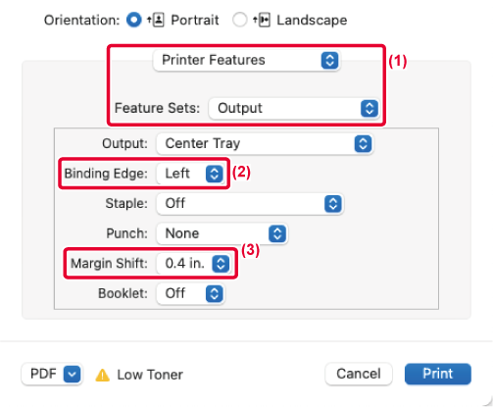Open the Staple Off dropdown
This screenshot has height=407, width=493.
[250, 204]
